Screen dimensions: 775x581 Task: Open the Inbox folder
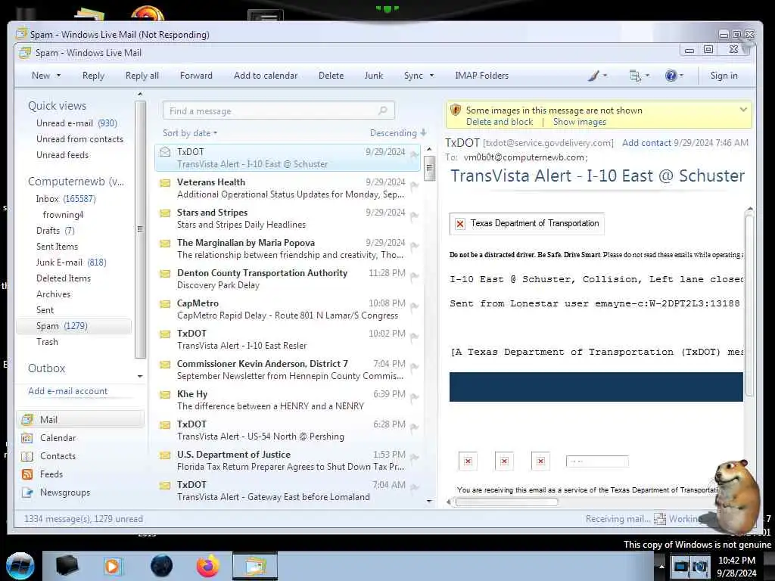[x=65, y=199]
